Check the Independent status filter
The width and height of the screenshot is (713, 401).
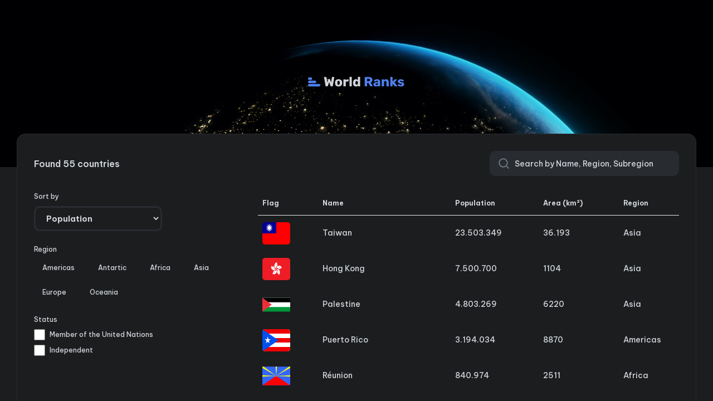click(x=40, y=350)
